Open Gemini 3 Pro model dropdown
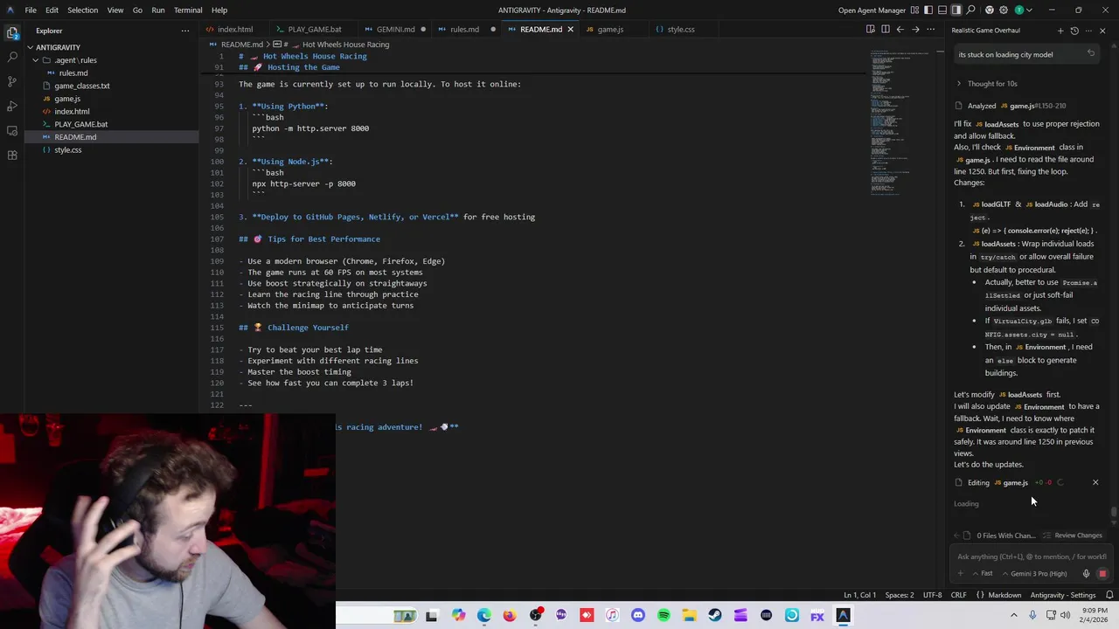 click(x=1035, y=574)
